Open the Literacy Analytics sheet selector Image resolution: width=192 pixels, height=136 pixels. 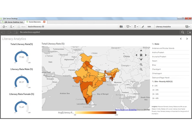tap(173, 27)
